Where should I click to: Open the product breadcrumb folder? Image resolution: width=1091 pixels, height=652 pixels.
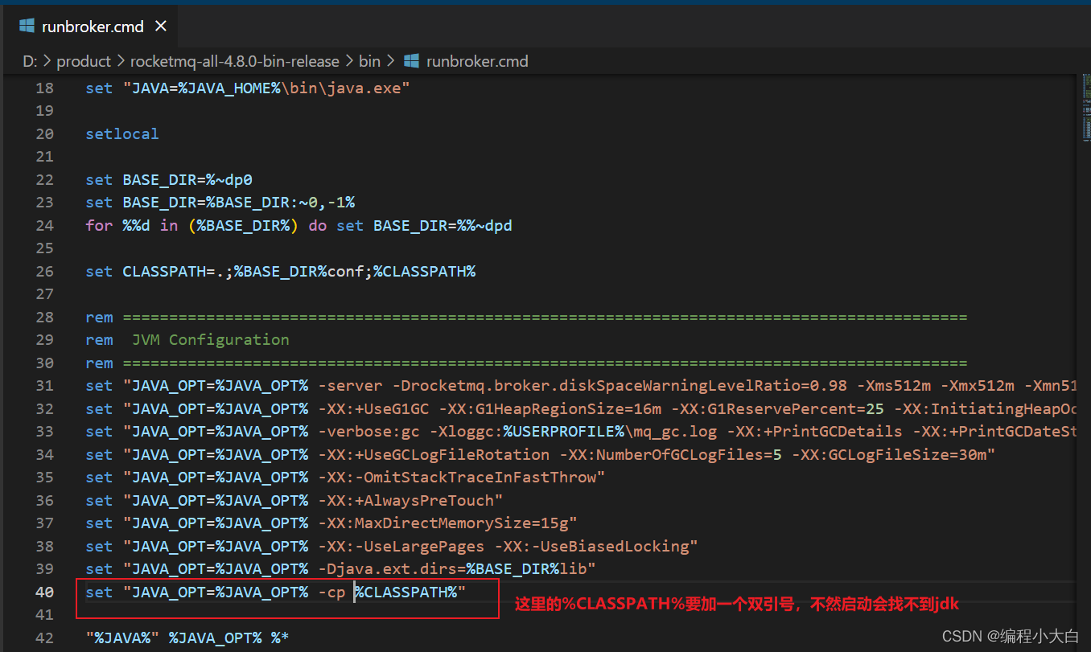[x=84, y=61]
